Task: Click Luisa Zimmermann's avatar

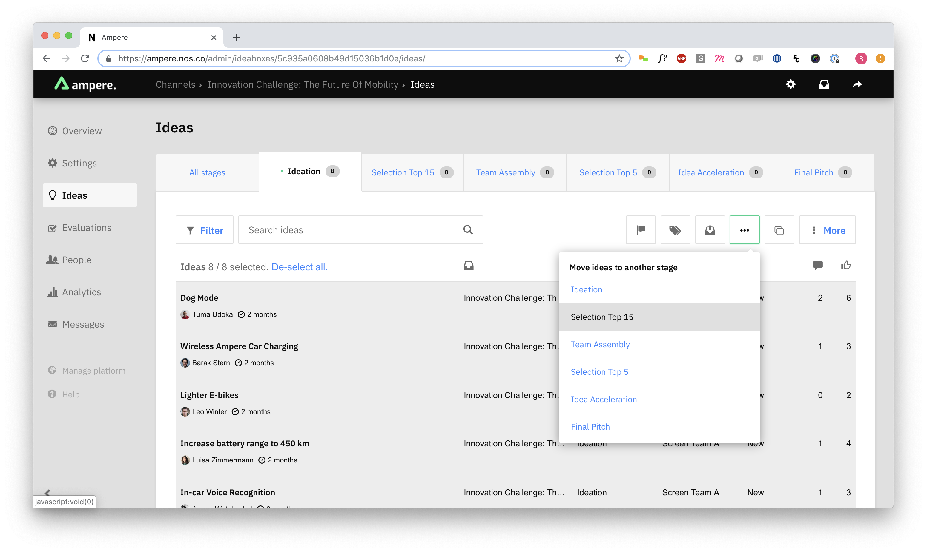Action: click(185, 460)
